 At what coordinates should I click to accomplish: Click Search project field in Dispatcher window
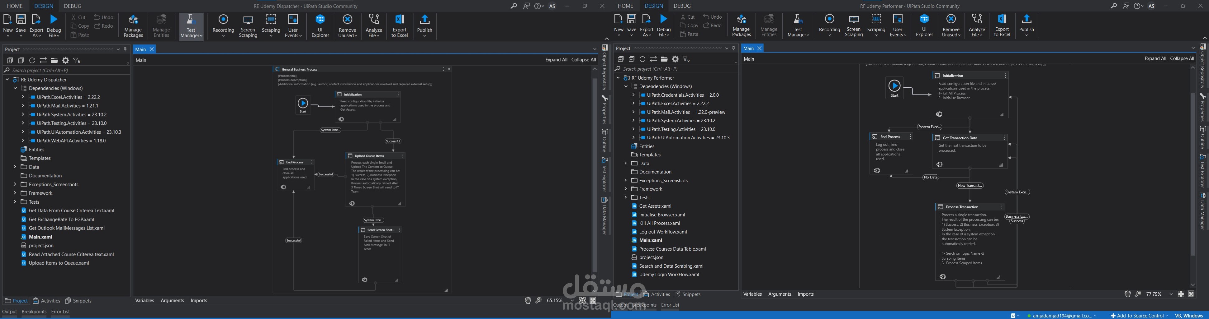66,70
